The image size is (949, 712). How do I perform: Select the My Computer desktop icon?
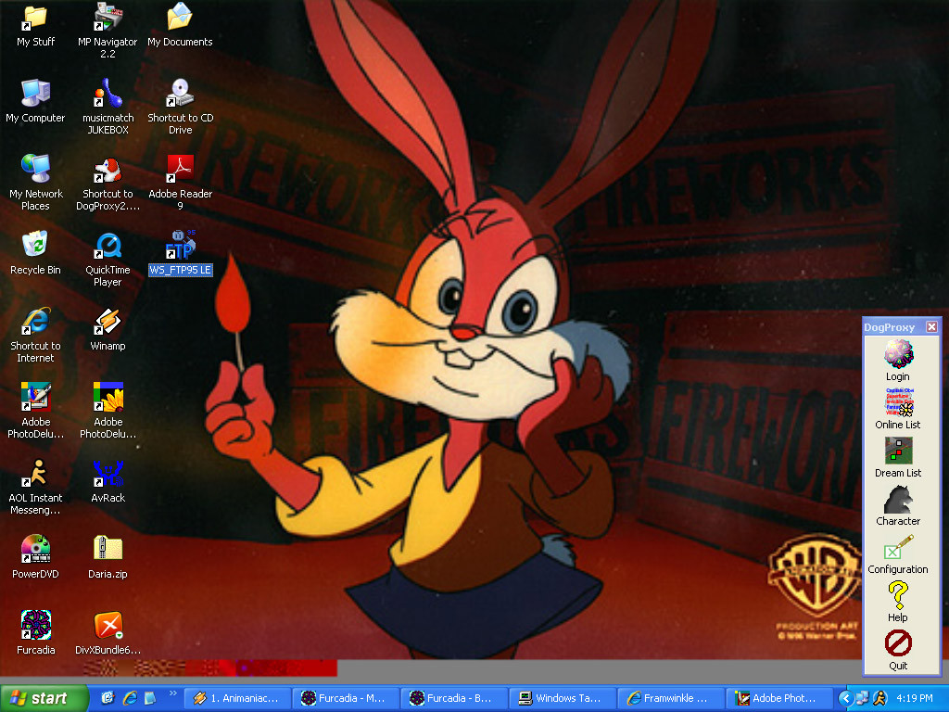(36, 101)
